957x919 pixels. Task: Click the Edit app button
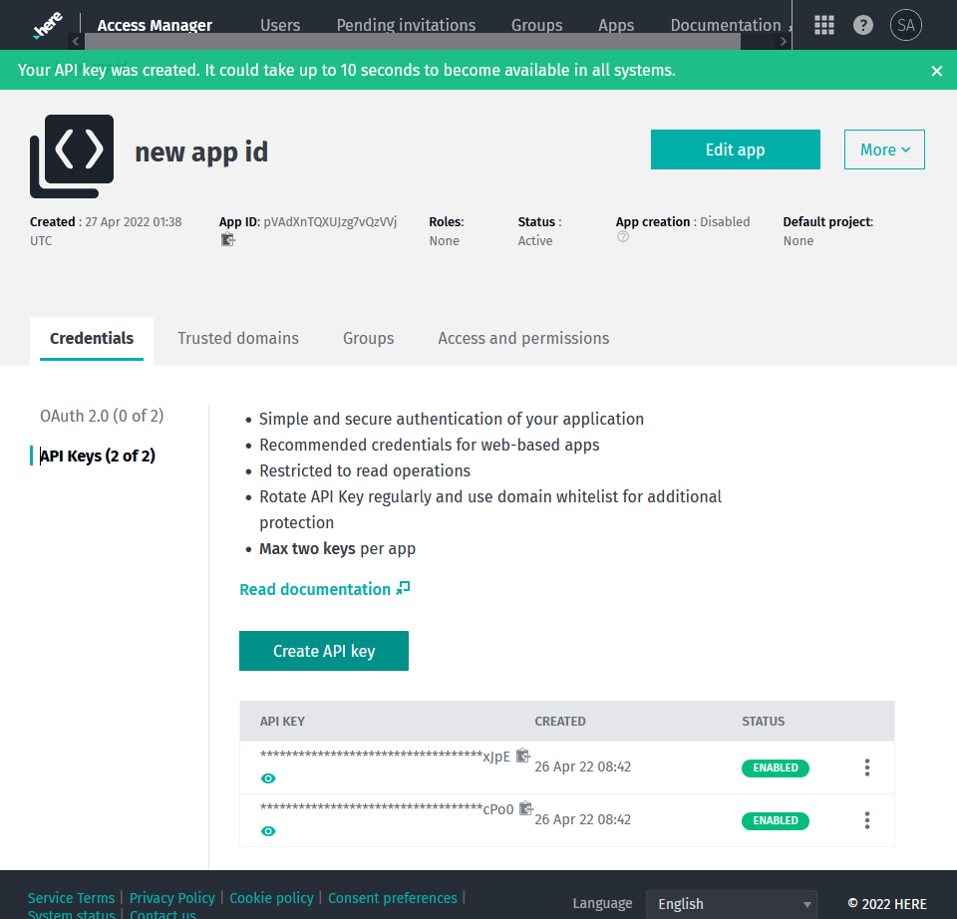point(735,150)
